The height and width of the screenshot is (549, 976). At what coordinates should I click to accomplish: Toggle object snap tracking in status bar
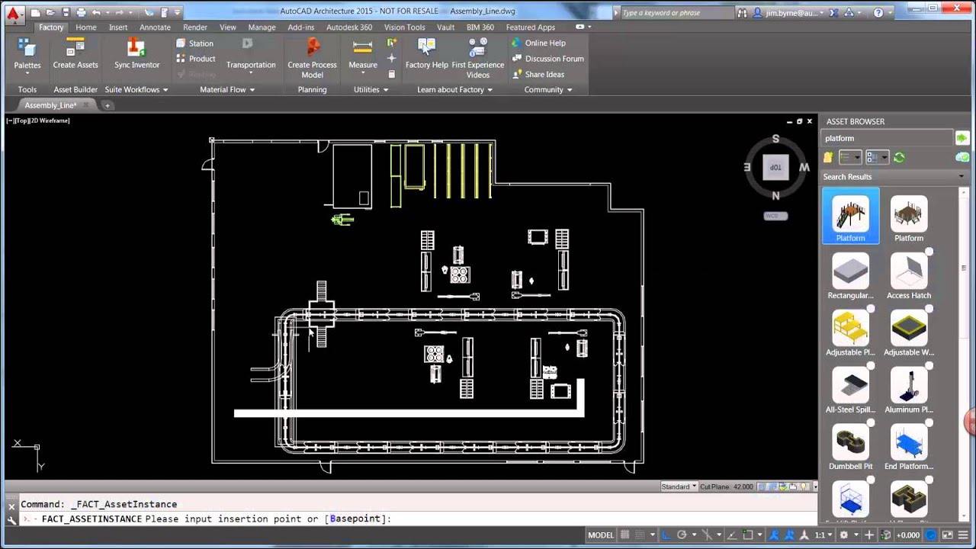732,535
